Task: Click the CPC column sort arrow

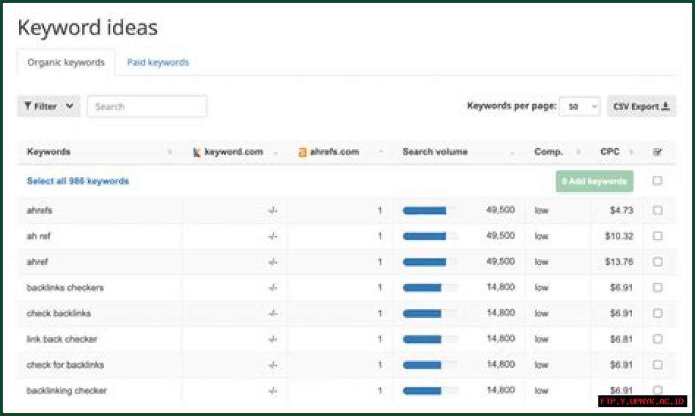Action: (630, 152)
